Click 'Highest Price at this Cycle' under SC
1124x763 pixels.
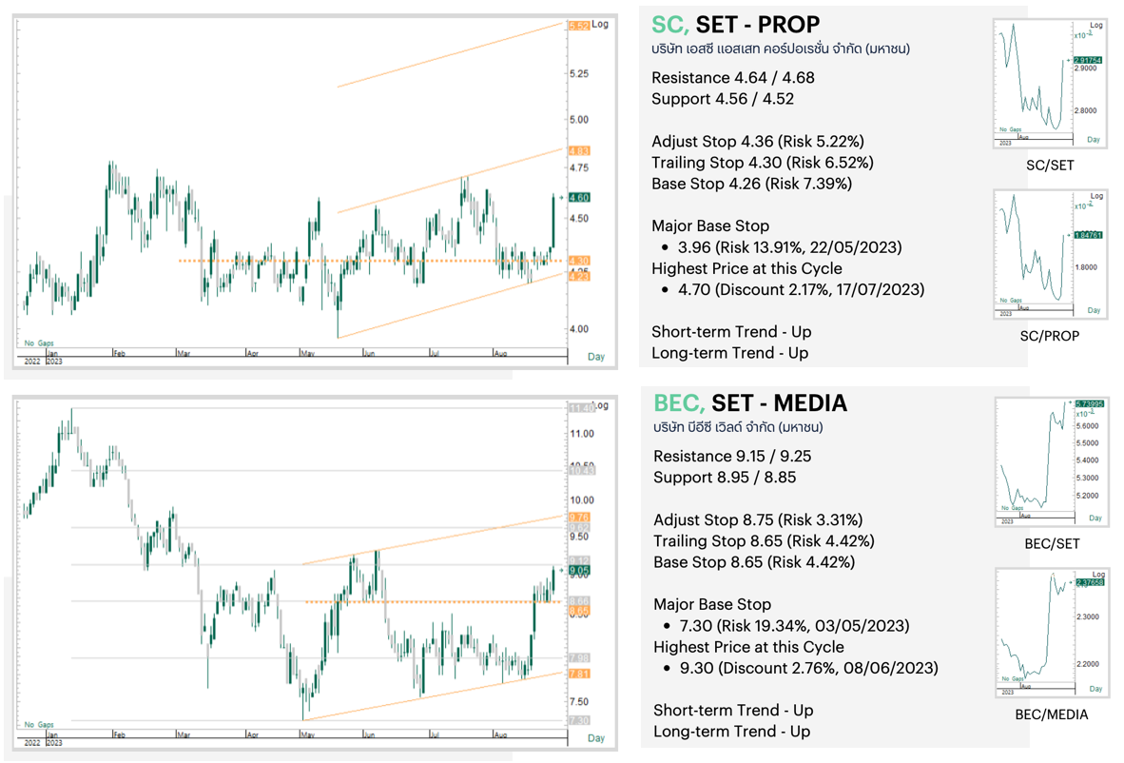[746, 269]
